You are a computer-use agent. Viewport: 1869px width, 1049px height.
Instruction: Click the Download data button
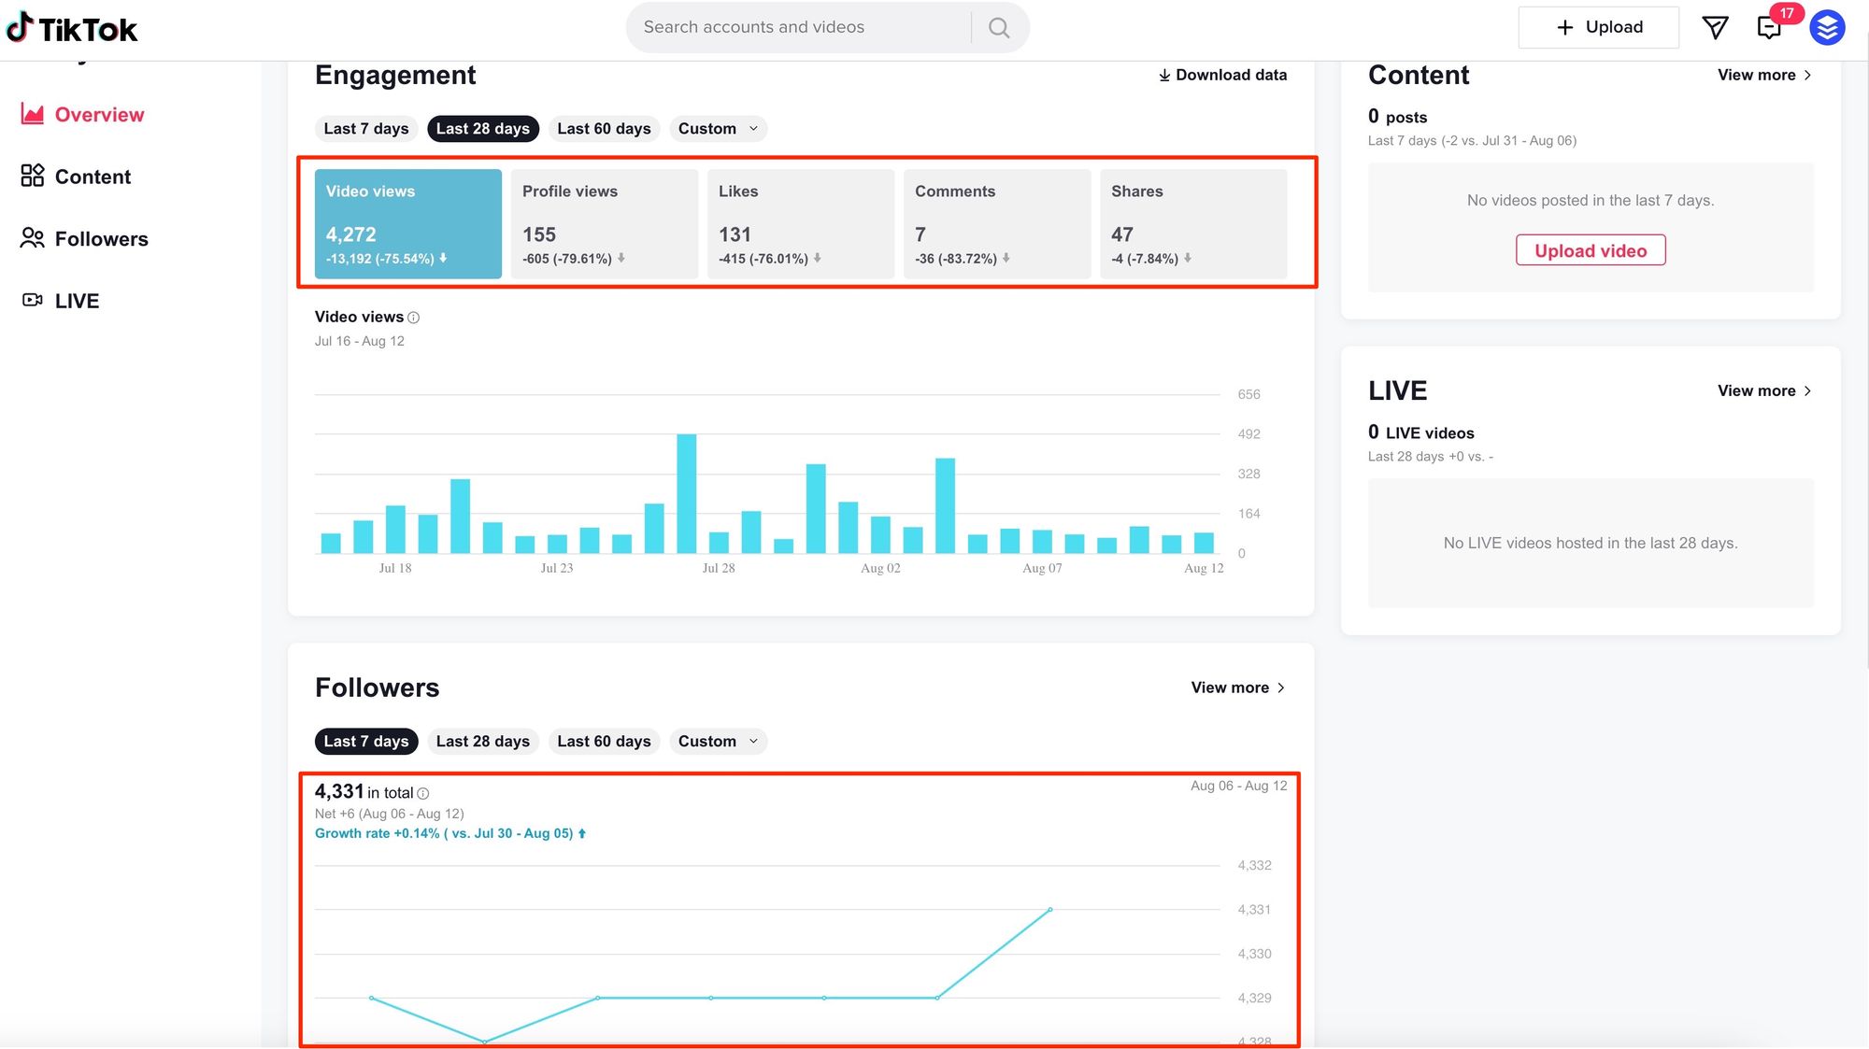click(1220, 75)
